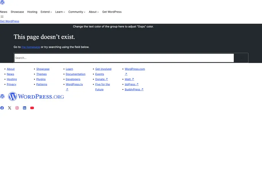This screenshot has height=195, width=262.
Task: Open the Patterns footer link
Action: (x=42, y=85)
